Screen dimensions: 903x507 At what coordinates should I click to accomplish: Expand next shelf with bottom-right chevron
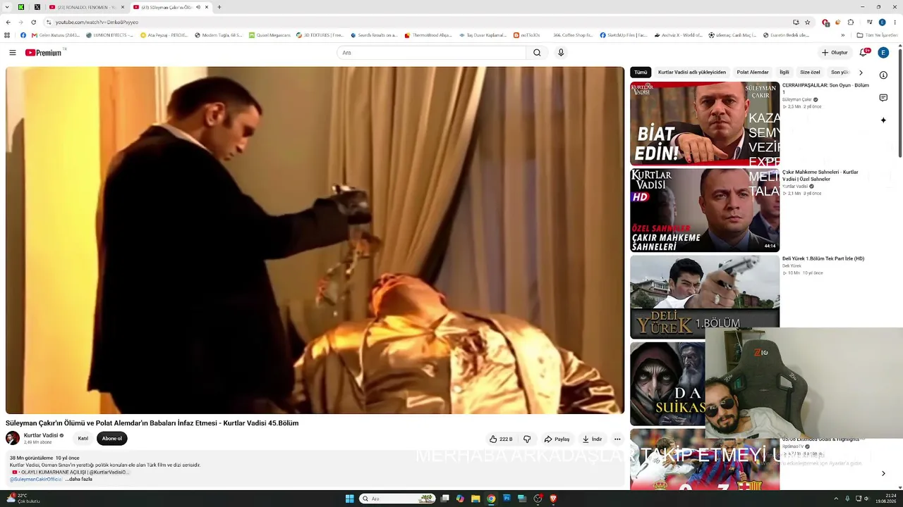pos(883,473)
